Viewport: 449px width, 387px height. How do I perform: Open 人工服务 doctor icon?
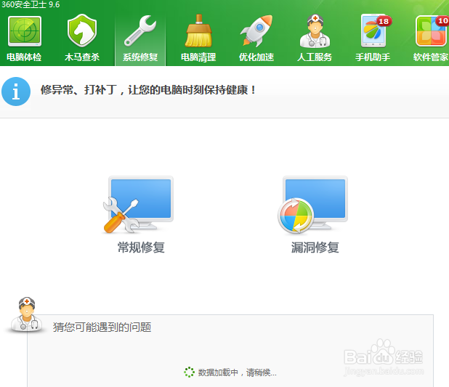(x=315, y=31)
